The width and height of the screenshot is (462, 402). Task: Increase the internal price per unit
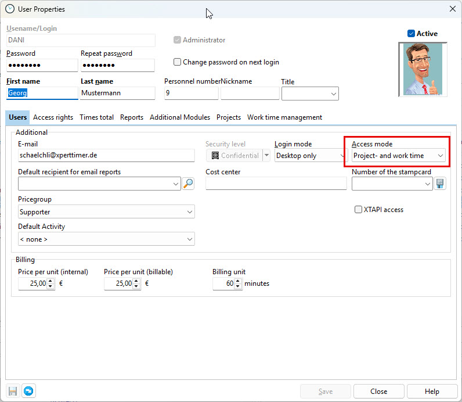coord(50,281)
